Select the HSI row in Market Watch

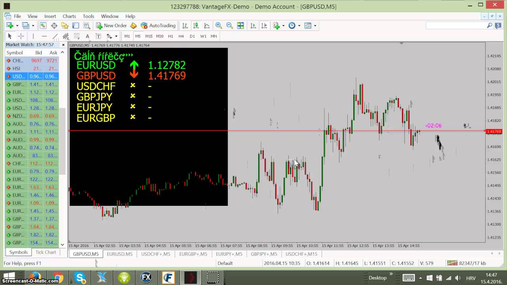point(32,68)
